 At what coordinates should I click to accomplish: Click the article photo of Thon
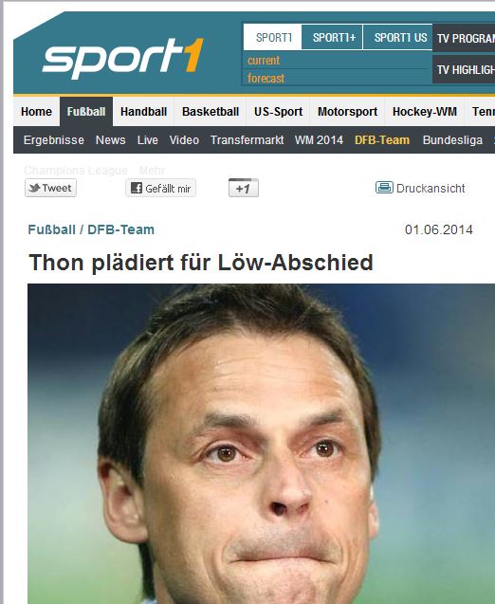coord(261,444)
